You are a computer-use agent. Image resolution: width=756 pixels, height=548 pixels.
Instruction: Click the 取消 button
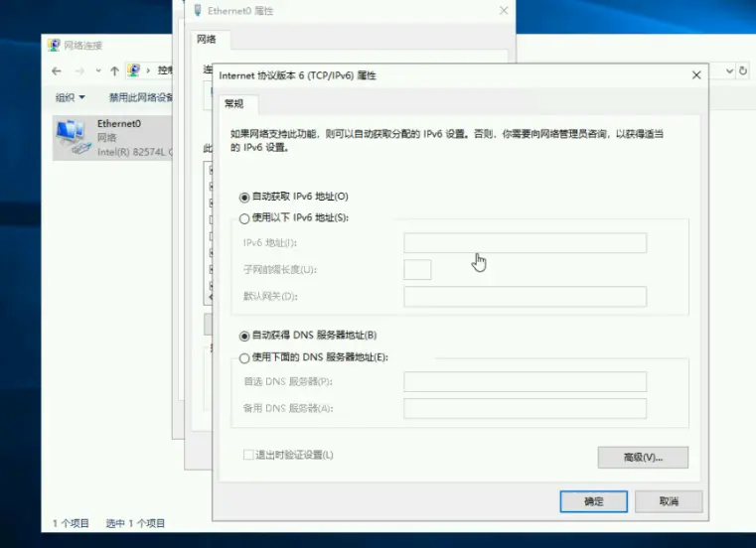[x=669, y=501]
